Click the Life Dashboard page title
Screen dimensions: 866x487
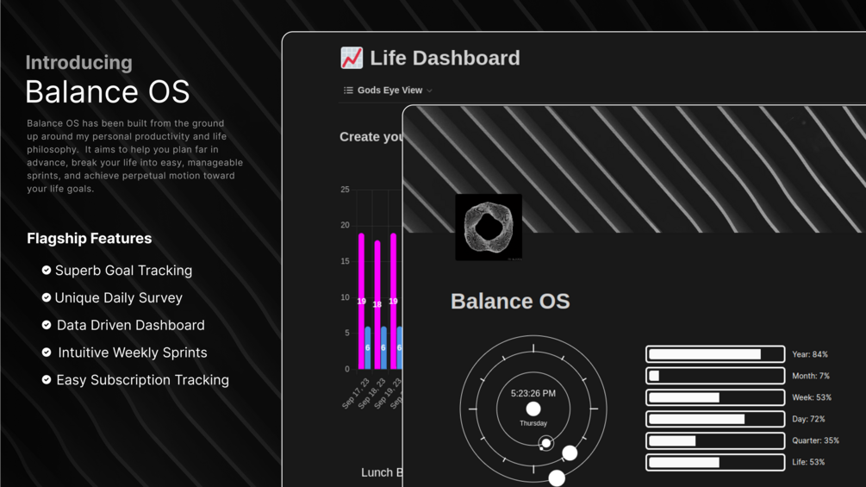coord(445,58)
